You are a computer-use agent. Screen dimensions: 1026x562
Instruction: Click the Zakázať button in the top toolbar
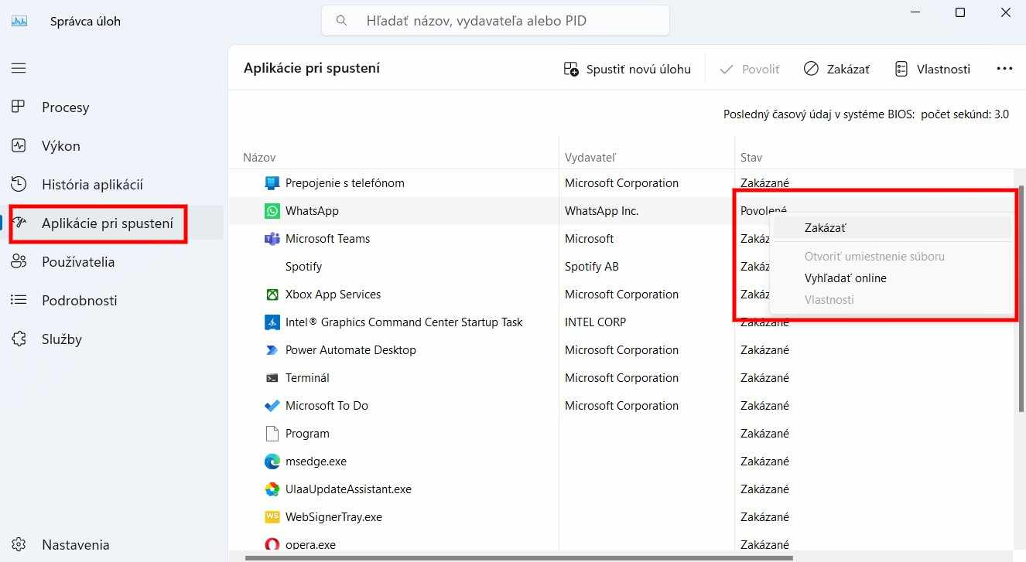[836, 69]
